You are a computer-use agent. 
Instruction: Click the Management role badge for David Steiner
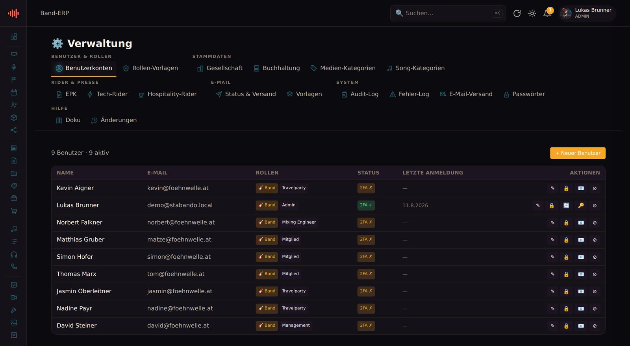tap(296, 326)
